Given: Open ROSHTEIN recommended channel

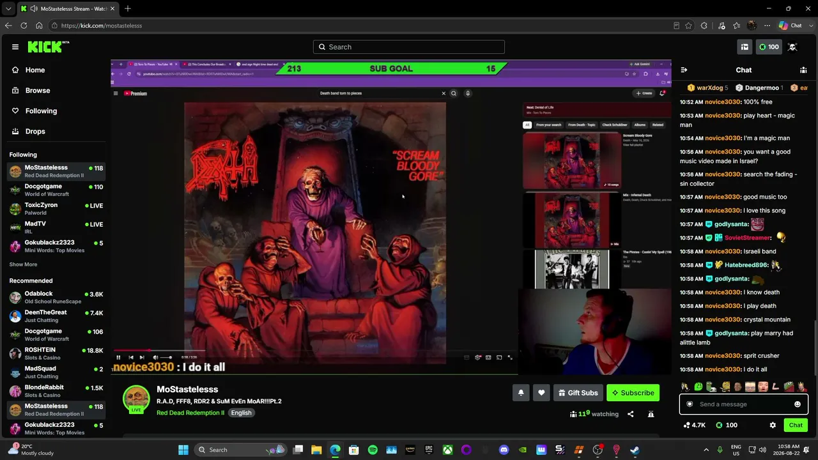Looking at the screenshot, I should click(x=56, y=354).
